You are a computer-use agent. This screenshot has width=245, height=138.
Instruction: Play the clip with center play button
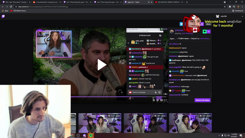(x=102, y=64)
